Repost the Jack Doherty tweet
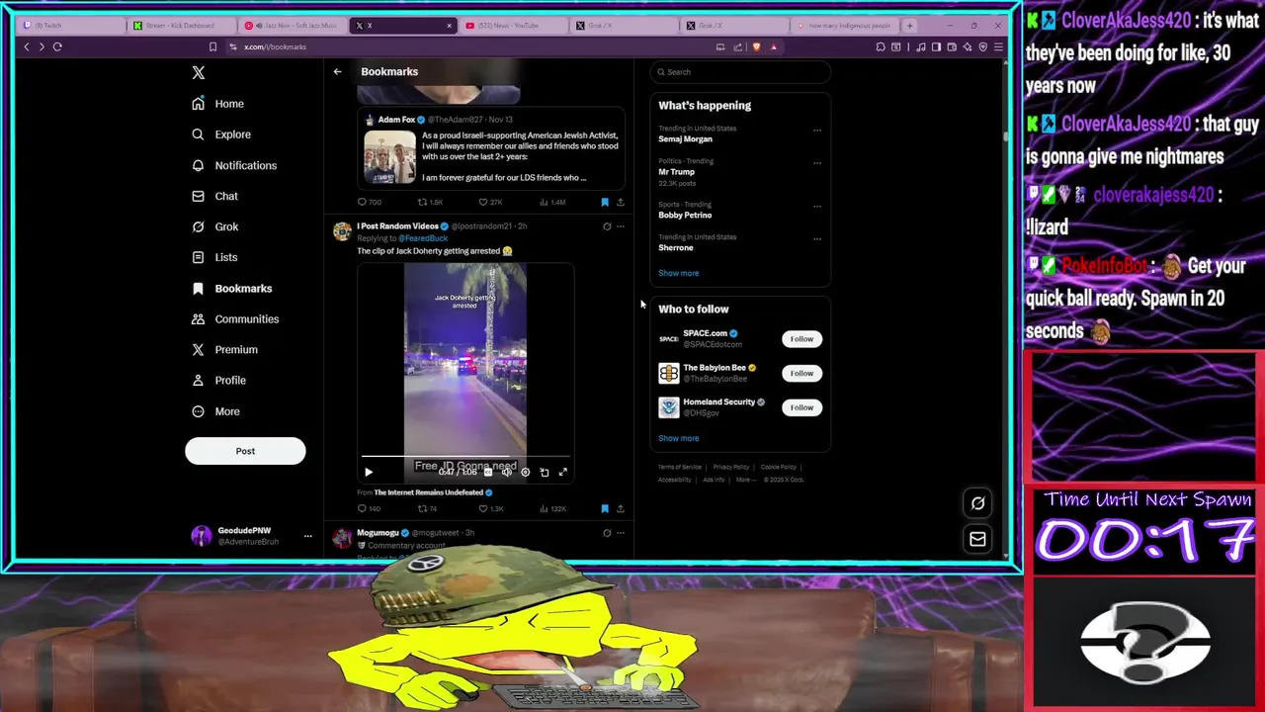Screen dimensions: 1265x712 [428, 508]
